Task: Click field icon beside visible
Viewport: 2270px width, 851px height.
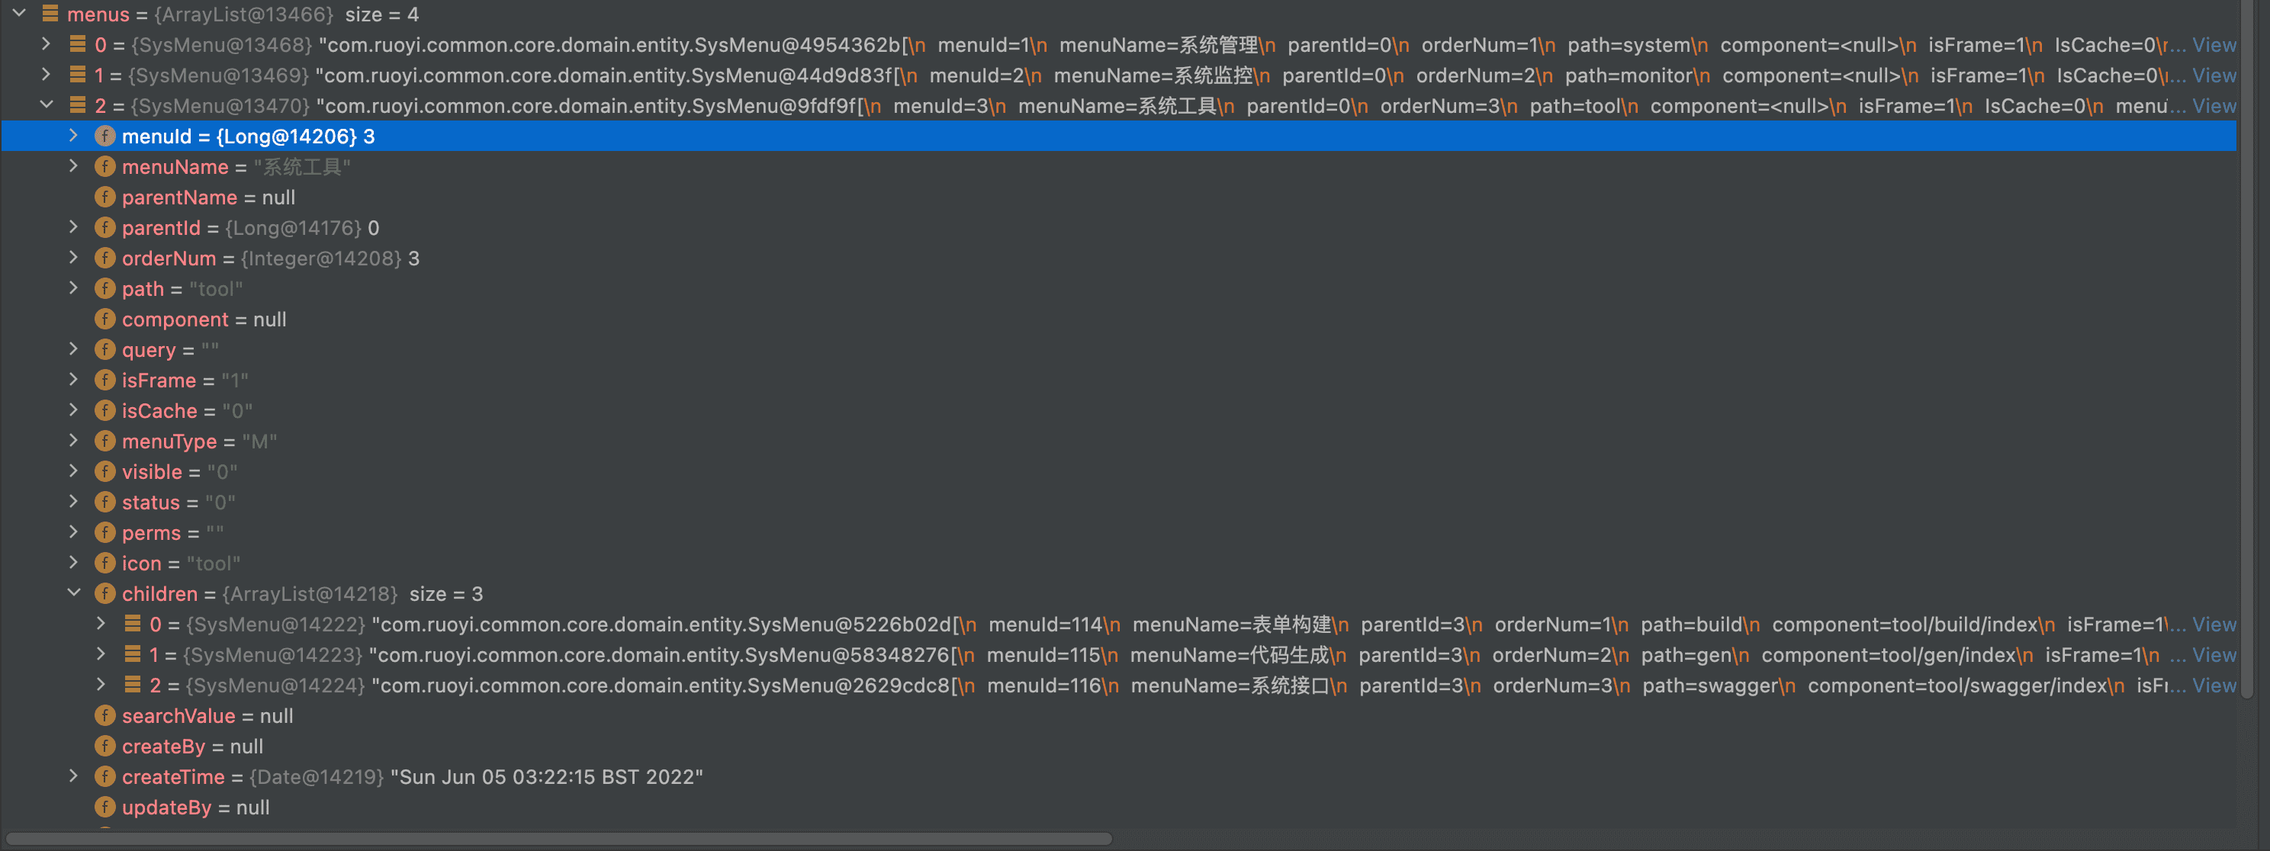Action: [x=104, y=471]
